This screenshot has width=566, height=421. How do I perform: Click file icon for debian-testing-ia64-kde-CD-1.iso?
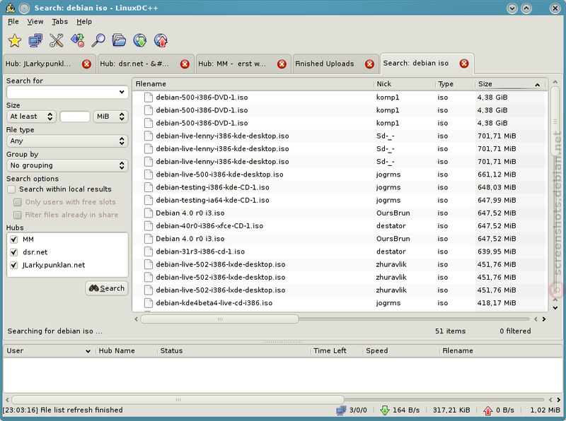(149, 200)
